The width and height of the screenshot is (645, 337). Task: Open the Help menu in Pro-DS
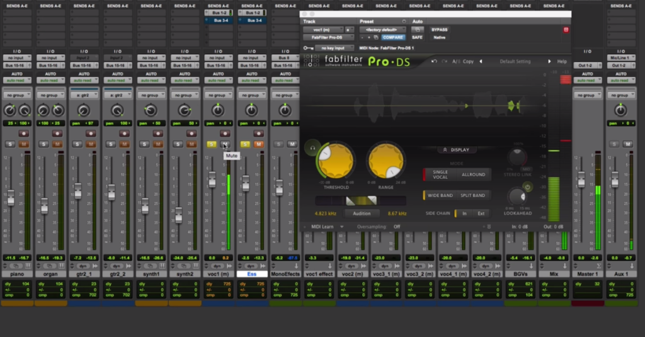click(562, 61)
